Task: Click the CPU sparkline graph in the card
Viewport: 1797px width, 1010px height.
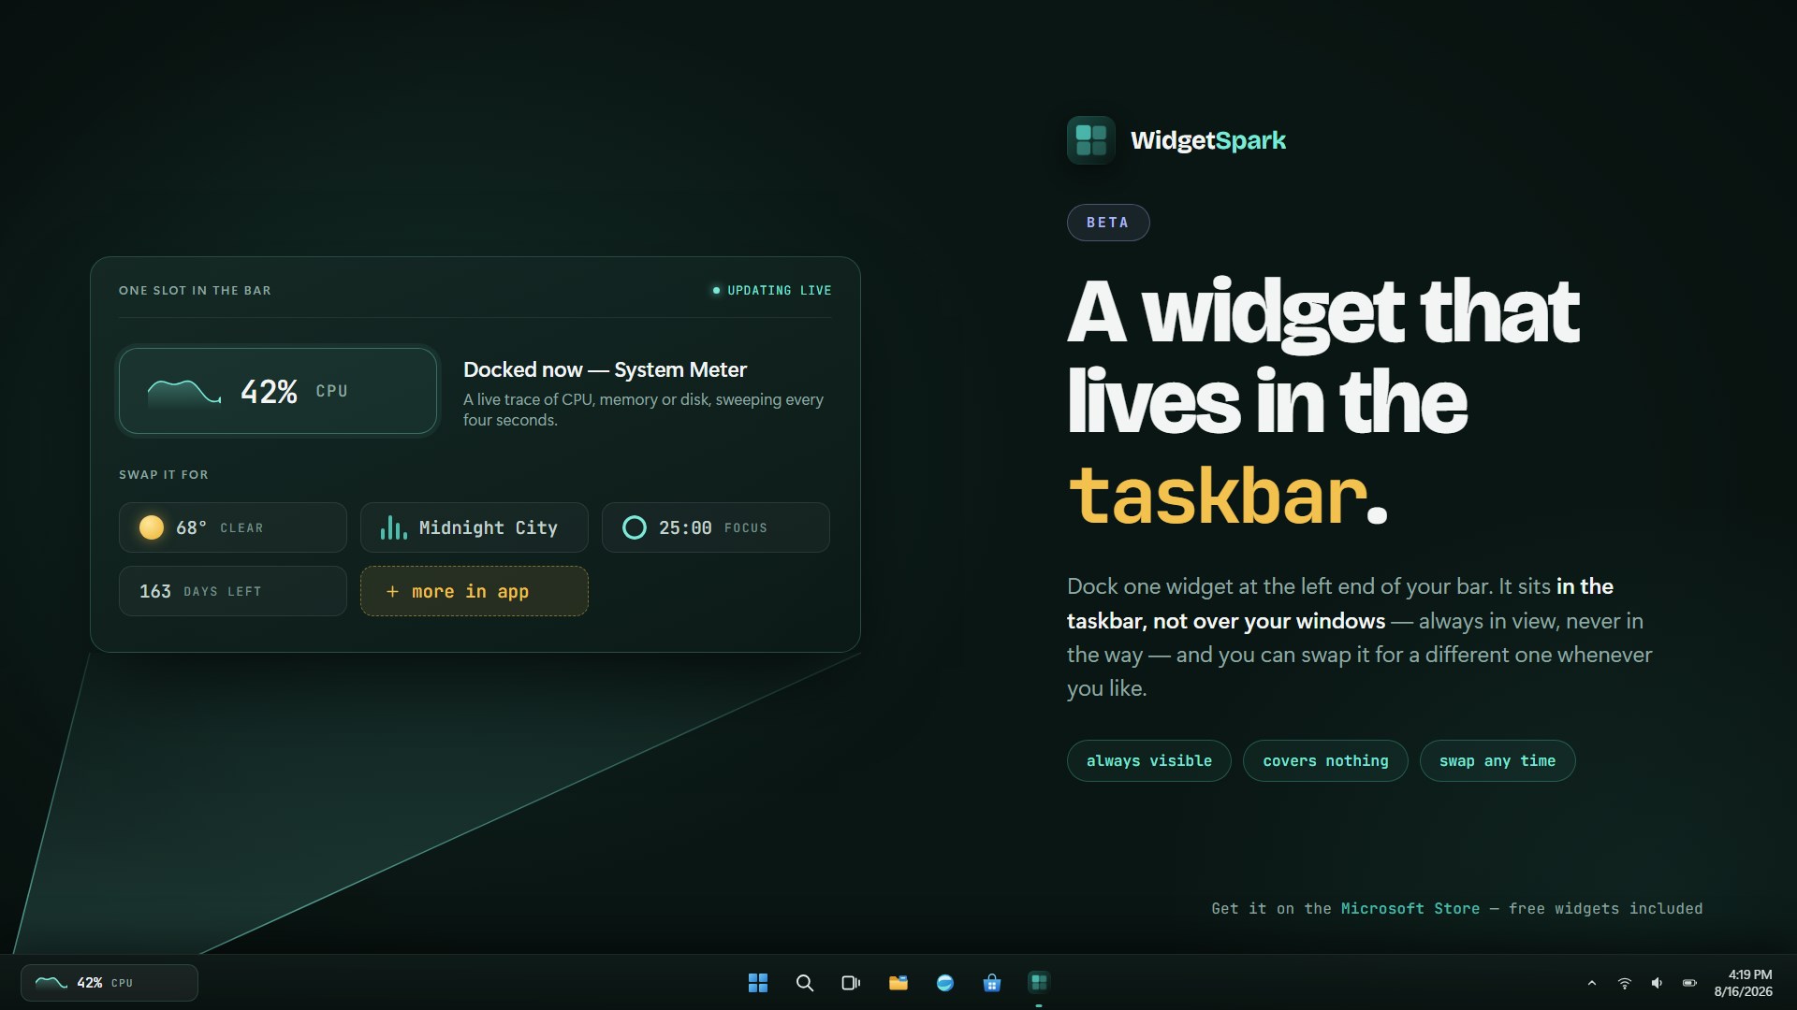Action: coord(184,392)
